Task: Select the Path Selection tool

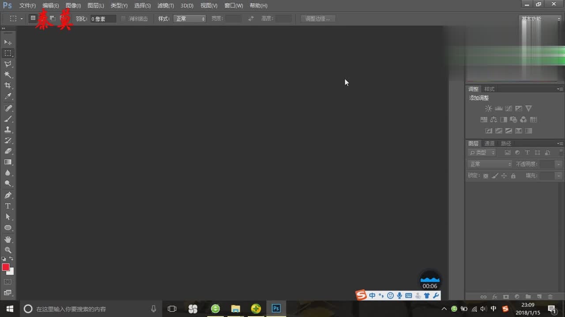Action: (x=8, y=217)
